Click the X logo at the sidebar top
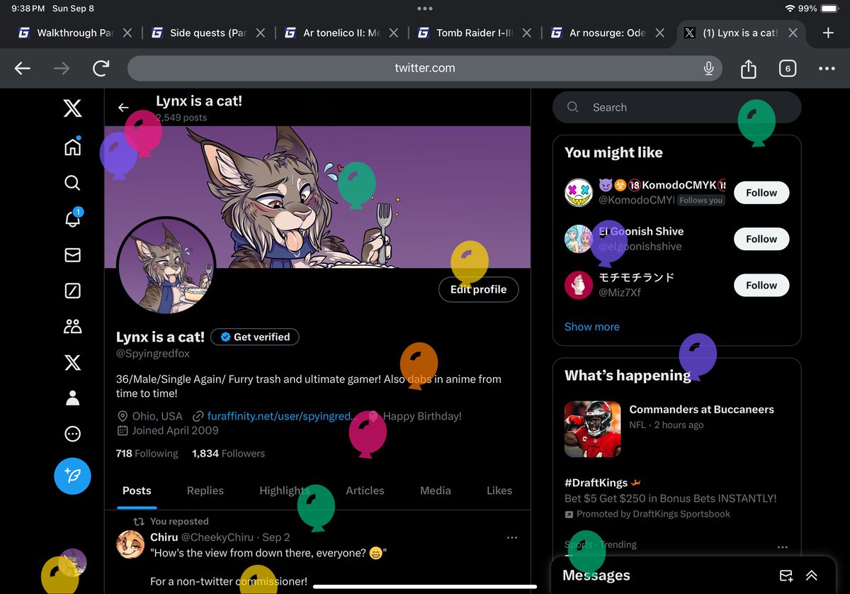 [72, 108]
